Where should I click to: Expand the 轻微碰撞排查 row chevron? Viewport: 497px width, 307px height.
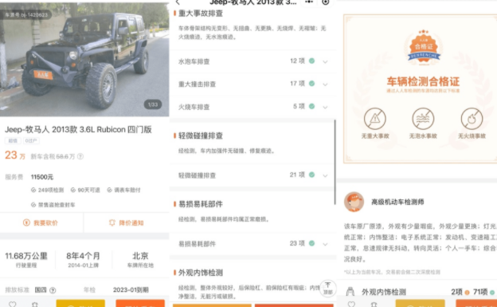click(325, 175)
